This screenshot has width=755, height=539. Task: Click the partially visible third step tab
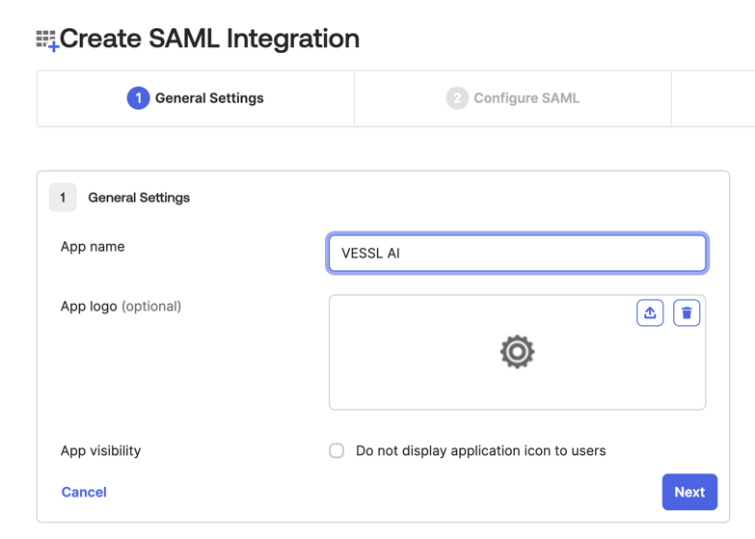pyautogui.click(x=713, y=98)
